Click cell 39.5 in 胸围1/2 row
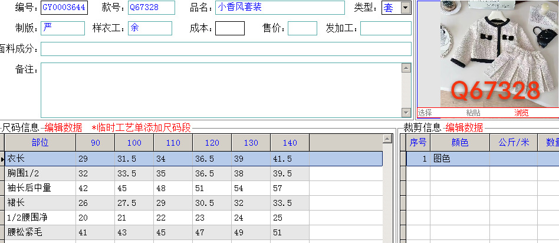The height and width of the screenshot is (243, 559). (x=290, y=173)
